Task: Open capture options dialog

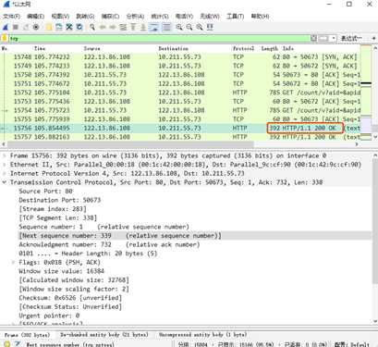Action: 36,28
